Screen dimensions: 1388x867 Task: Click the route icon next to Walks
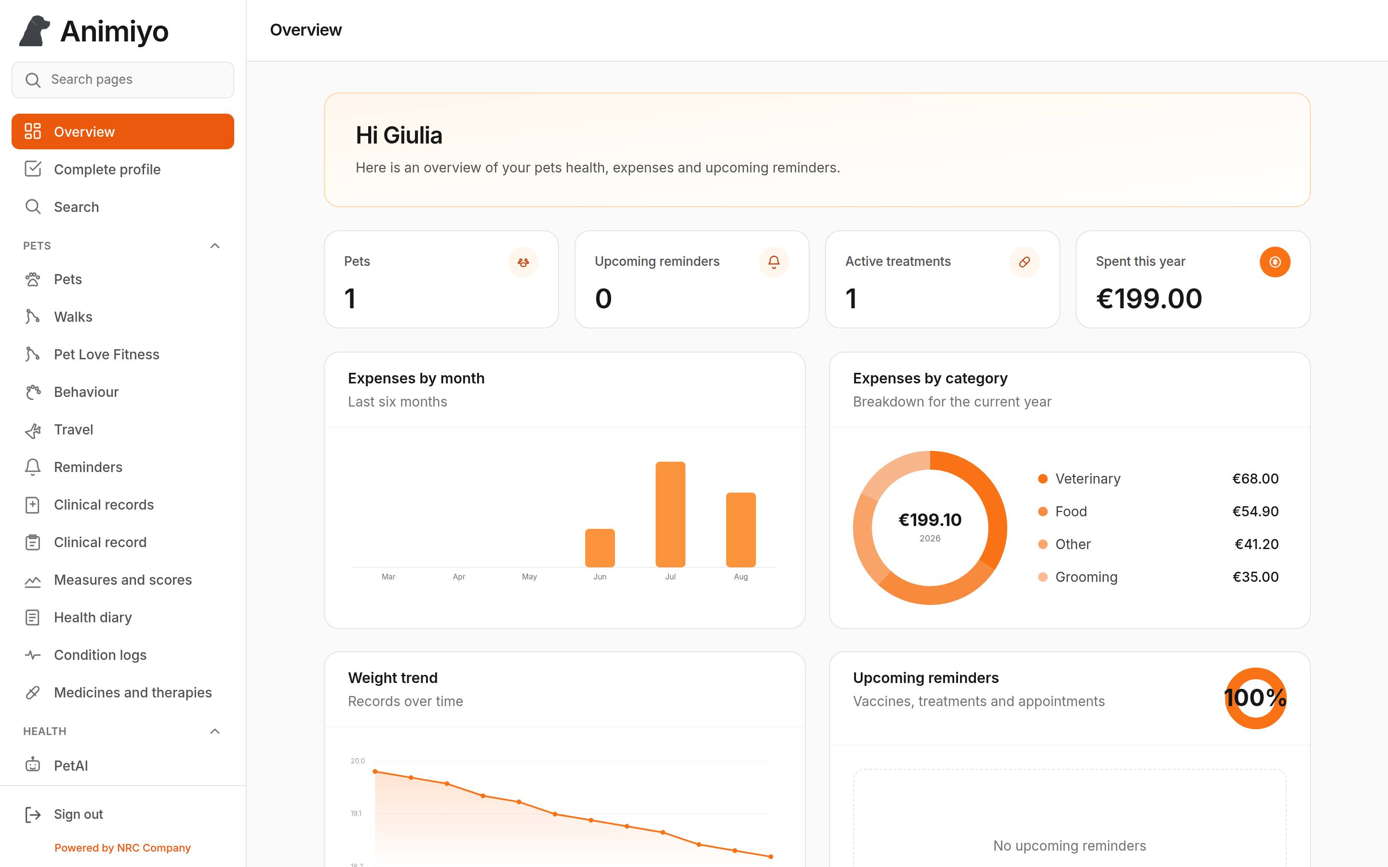pos(33,316)
